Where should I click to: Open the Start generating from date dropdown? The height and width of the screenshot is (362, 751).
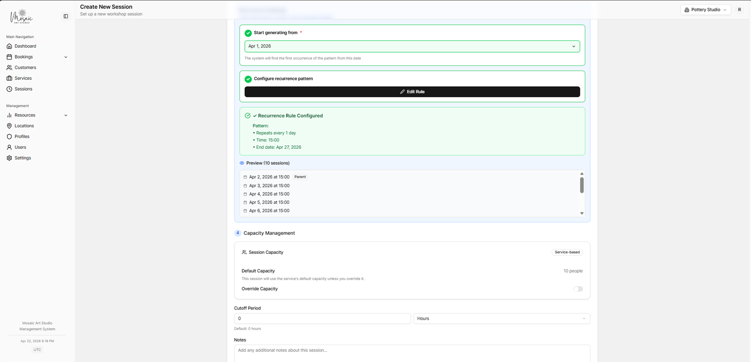[412, 46]
